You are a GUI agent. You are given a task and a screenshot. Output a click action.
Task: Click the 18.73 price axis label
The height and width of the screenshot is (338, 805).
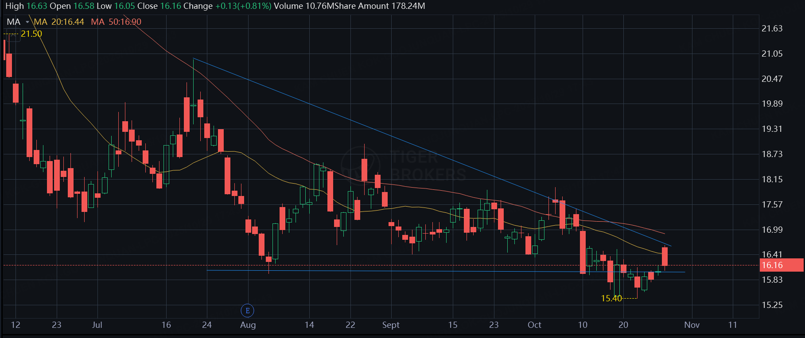click(x=772, y=154)
